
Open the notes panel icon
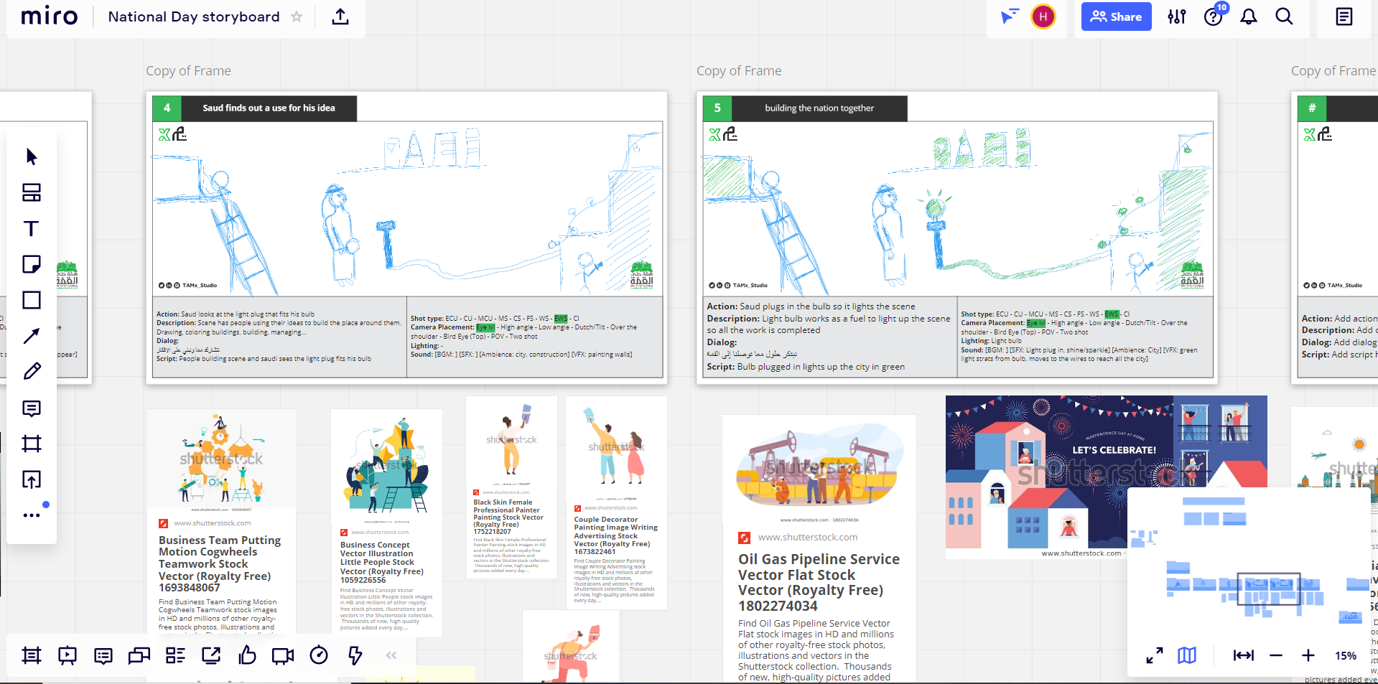tap(1344, 17)
